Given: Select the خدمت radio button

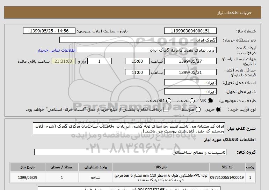Looking at the screenshot, I should pyautogui.click(x=192, y=101).
